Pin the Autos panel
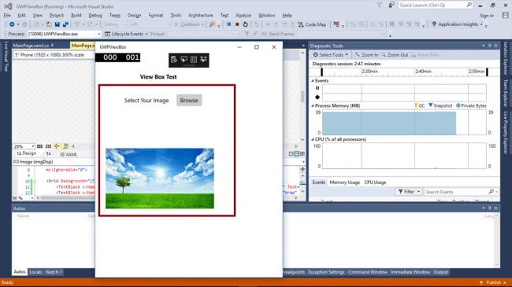The image size is (512, 287). pyautogui.click(x=489, y=208)
